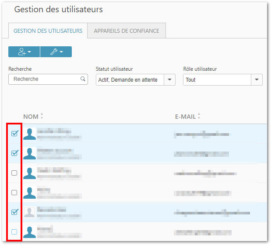Open the add user dropdown button
Image resolution: width=271 pixels, height=245 pixels.
(24, 52)
